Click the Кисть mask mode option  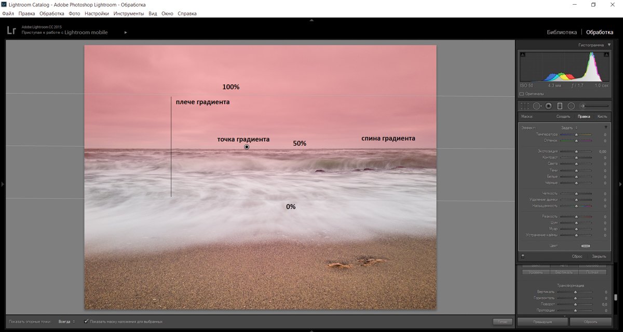coord(602,116)
